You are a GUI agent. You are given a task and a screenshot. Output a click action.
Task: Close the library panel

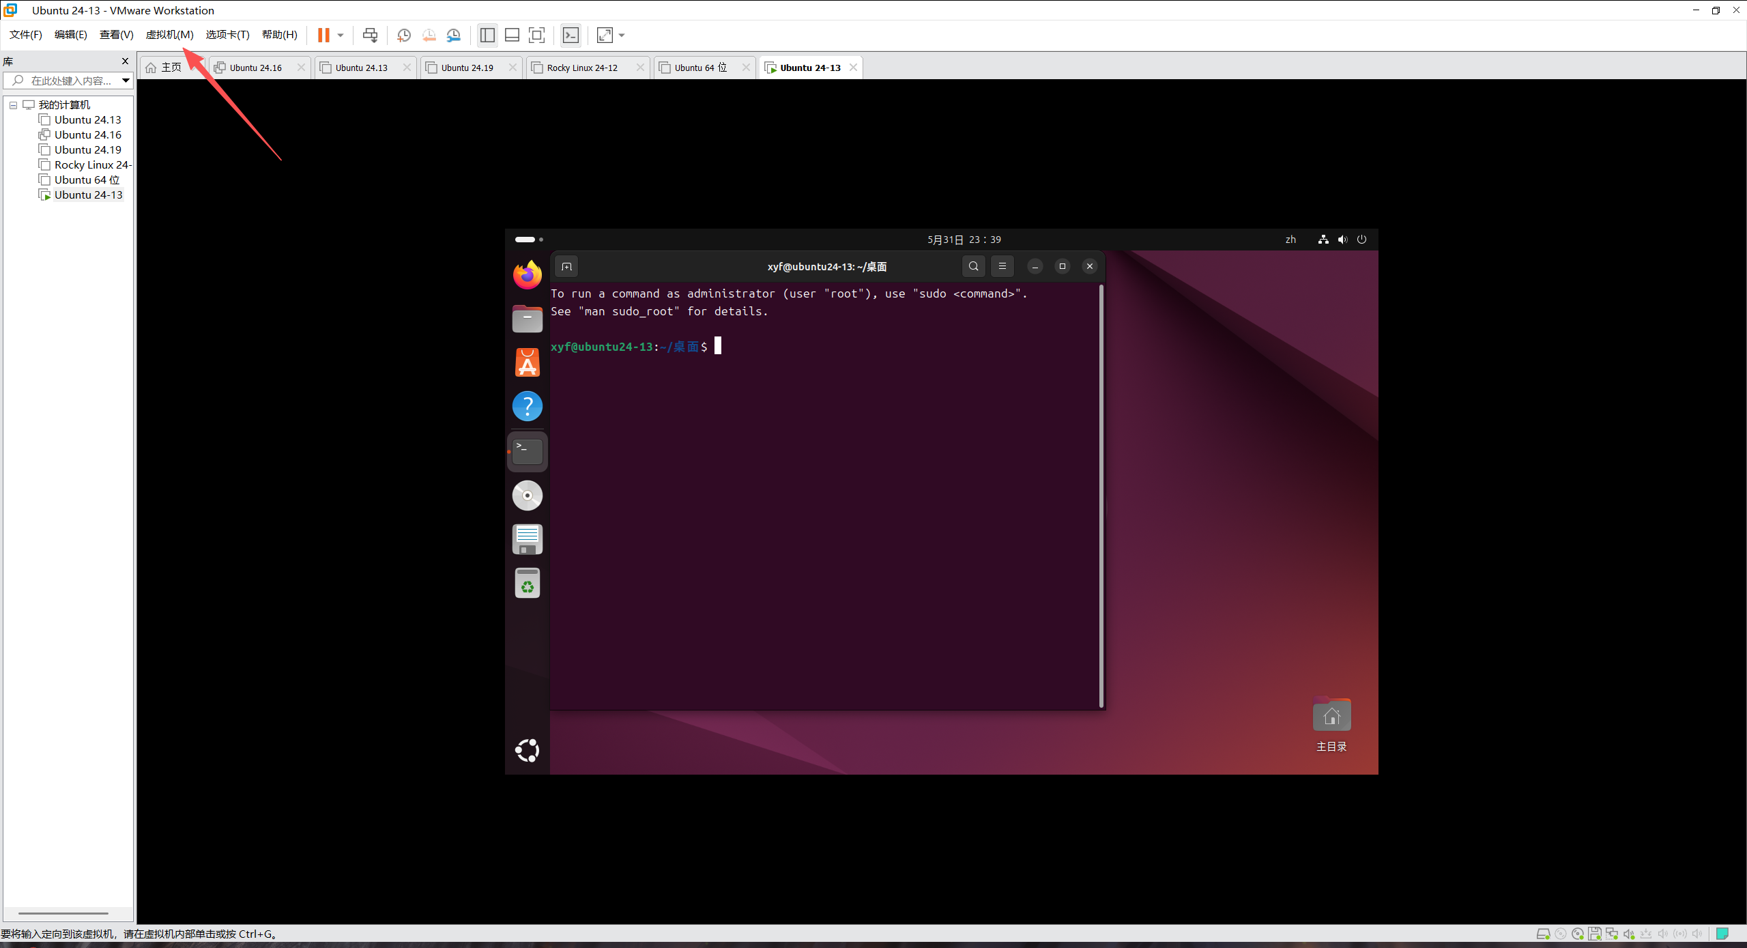point(125,61)
